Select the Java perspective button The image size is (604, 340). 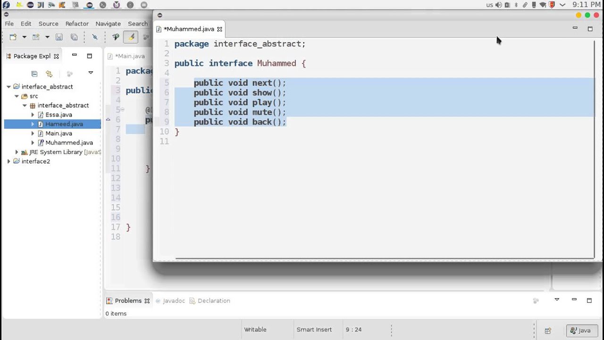pyautogui.click(x=581, y=331)
